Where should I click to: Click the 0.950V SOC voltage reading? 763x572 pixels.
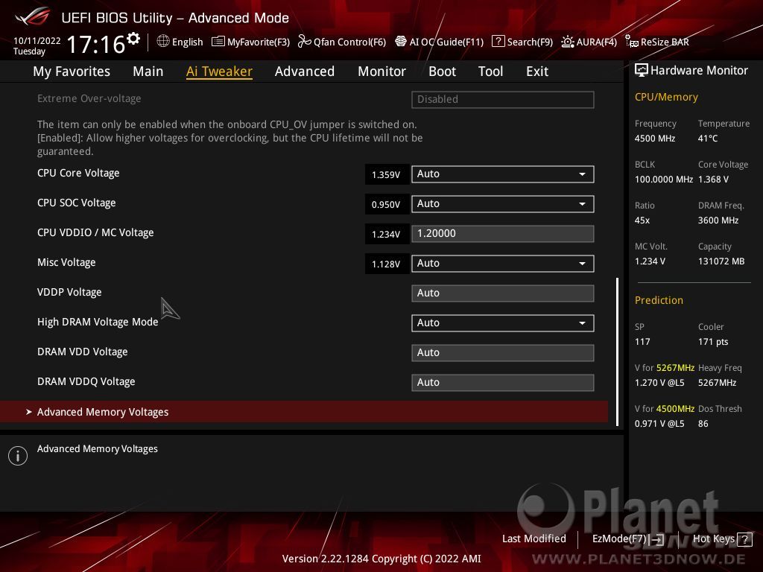click(x=387, y=204)
